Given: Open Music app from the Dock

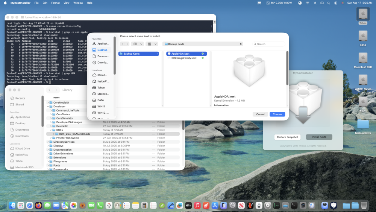Looking at the screenshot, I should click(x=197, y=205).
